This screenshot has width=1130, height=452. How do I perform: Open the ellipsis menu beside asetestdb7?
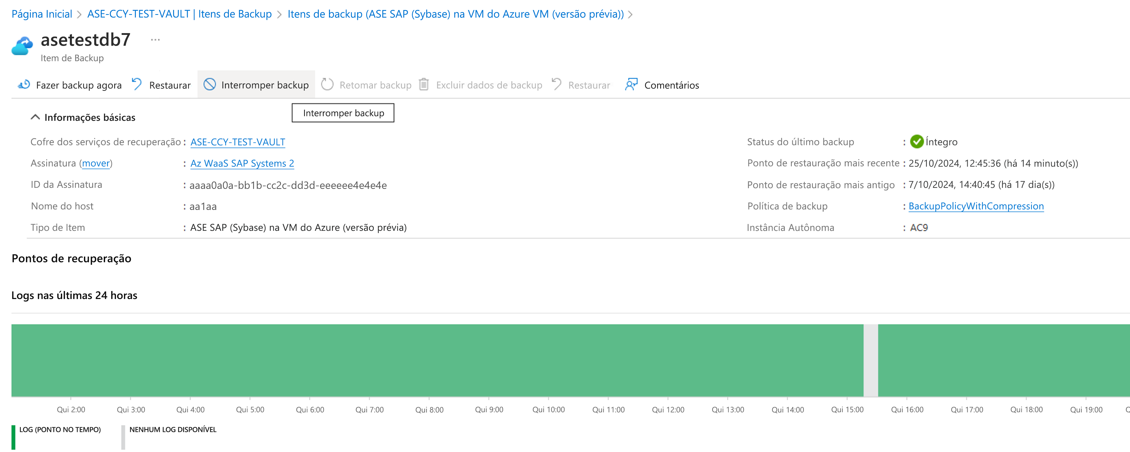pyautogui.click(x=155, y=40)
